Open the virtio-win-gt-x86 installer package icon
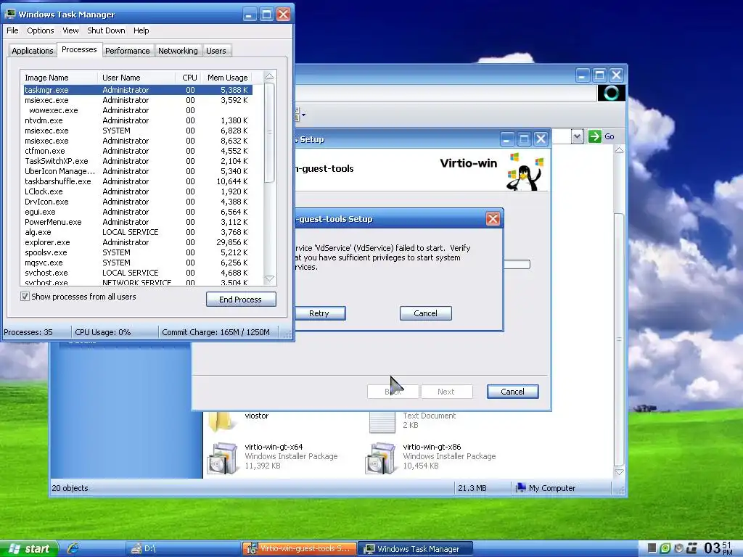The image size is (743, 557). [x=381, y=458]
